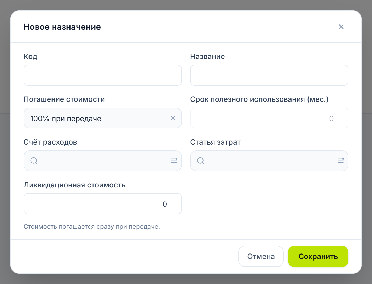Focus the Название text field
This screenshot has width=372, height=284.
pyautogui.click(x=269, y=75)
